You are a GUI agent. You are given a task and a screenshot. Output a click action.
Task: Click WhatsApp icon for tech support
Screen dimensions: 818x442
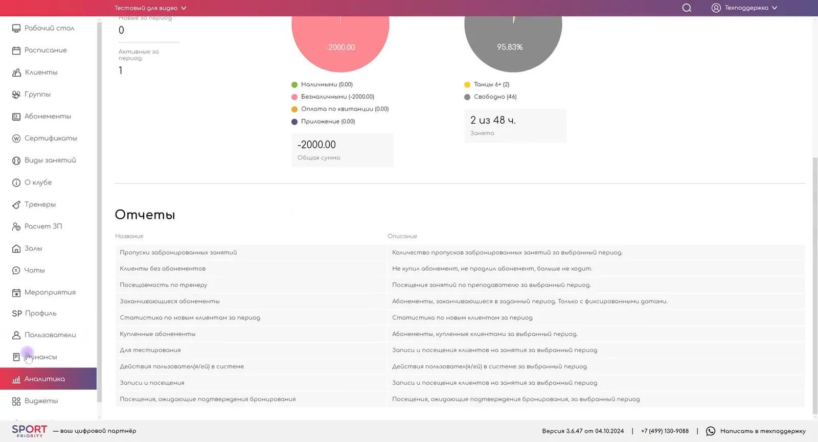pyautogui.click(x=711, y=431)
